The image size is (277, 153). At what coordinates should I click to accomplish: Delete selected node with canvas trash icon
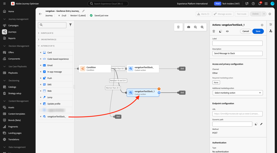coord(178,27)
